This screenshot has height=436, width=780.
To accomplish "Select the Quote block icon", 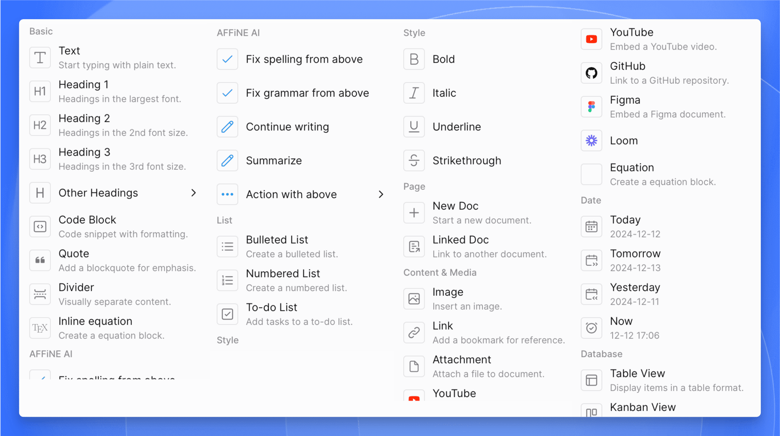I will click(40, 260).
